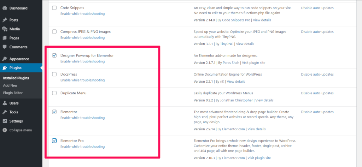Click Elementor Pro's Enable while troubleshooting link
362x167 pixels.
coord(82,147)
